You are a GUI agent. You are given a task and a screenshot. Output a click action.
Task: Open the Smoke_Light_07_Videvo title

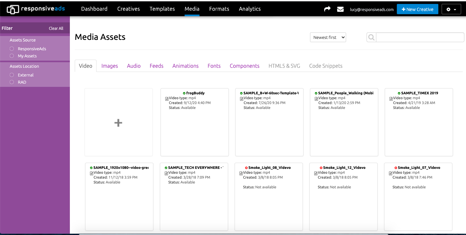click(x=419, y=168)
